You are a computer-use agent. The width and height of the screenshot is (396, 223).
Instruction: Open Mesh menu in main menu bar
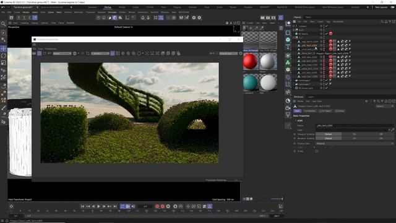[59, 12]
